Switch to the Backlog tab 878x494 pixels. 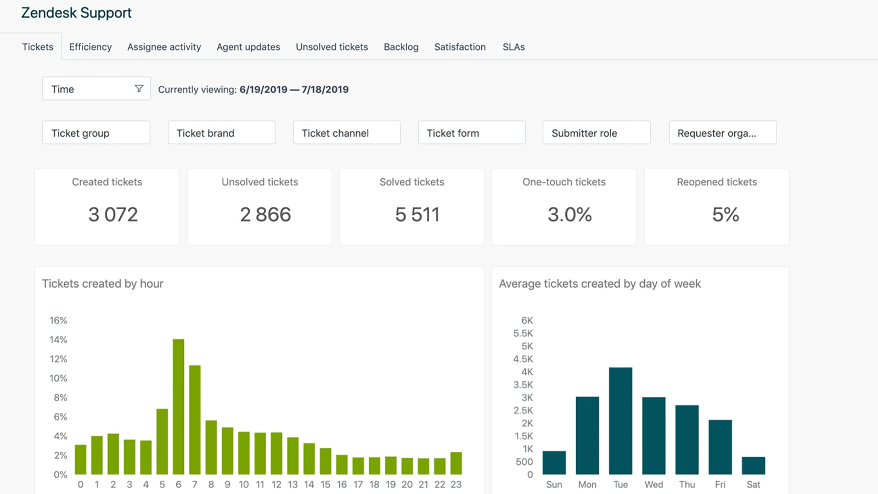coord(401,47)
